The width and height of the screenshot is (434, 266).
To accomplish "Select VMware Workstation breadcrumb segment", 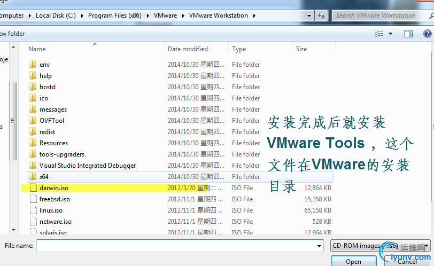I will pyautogui.click(x=219, y=15).
